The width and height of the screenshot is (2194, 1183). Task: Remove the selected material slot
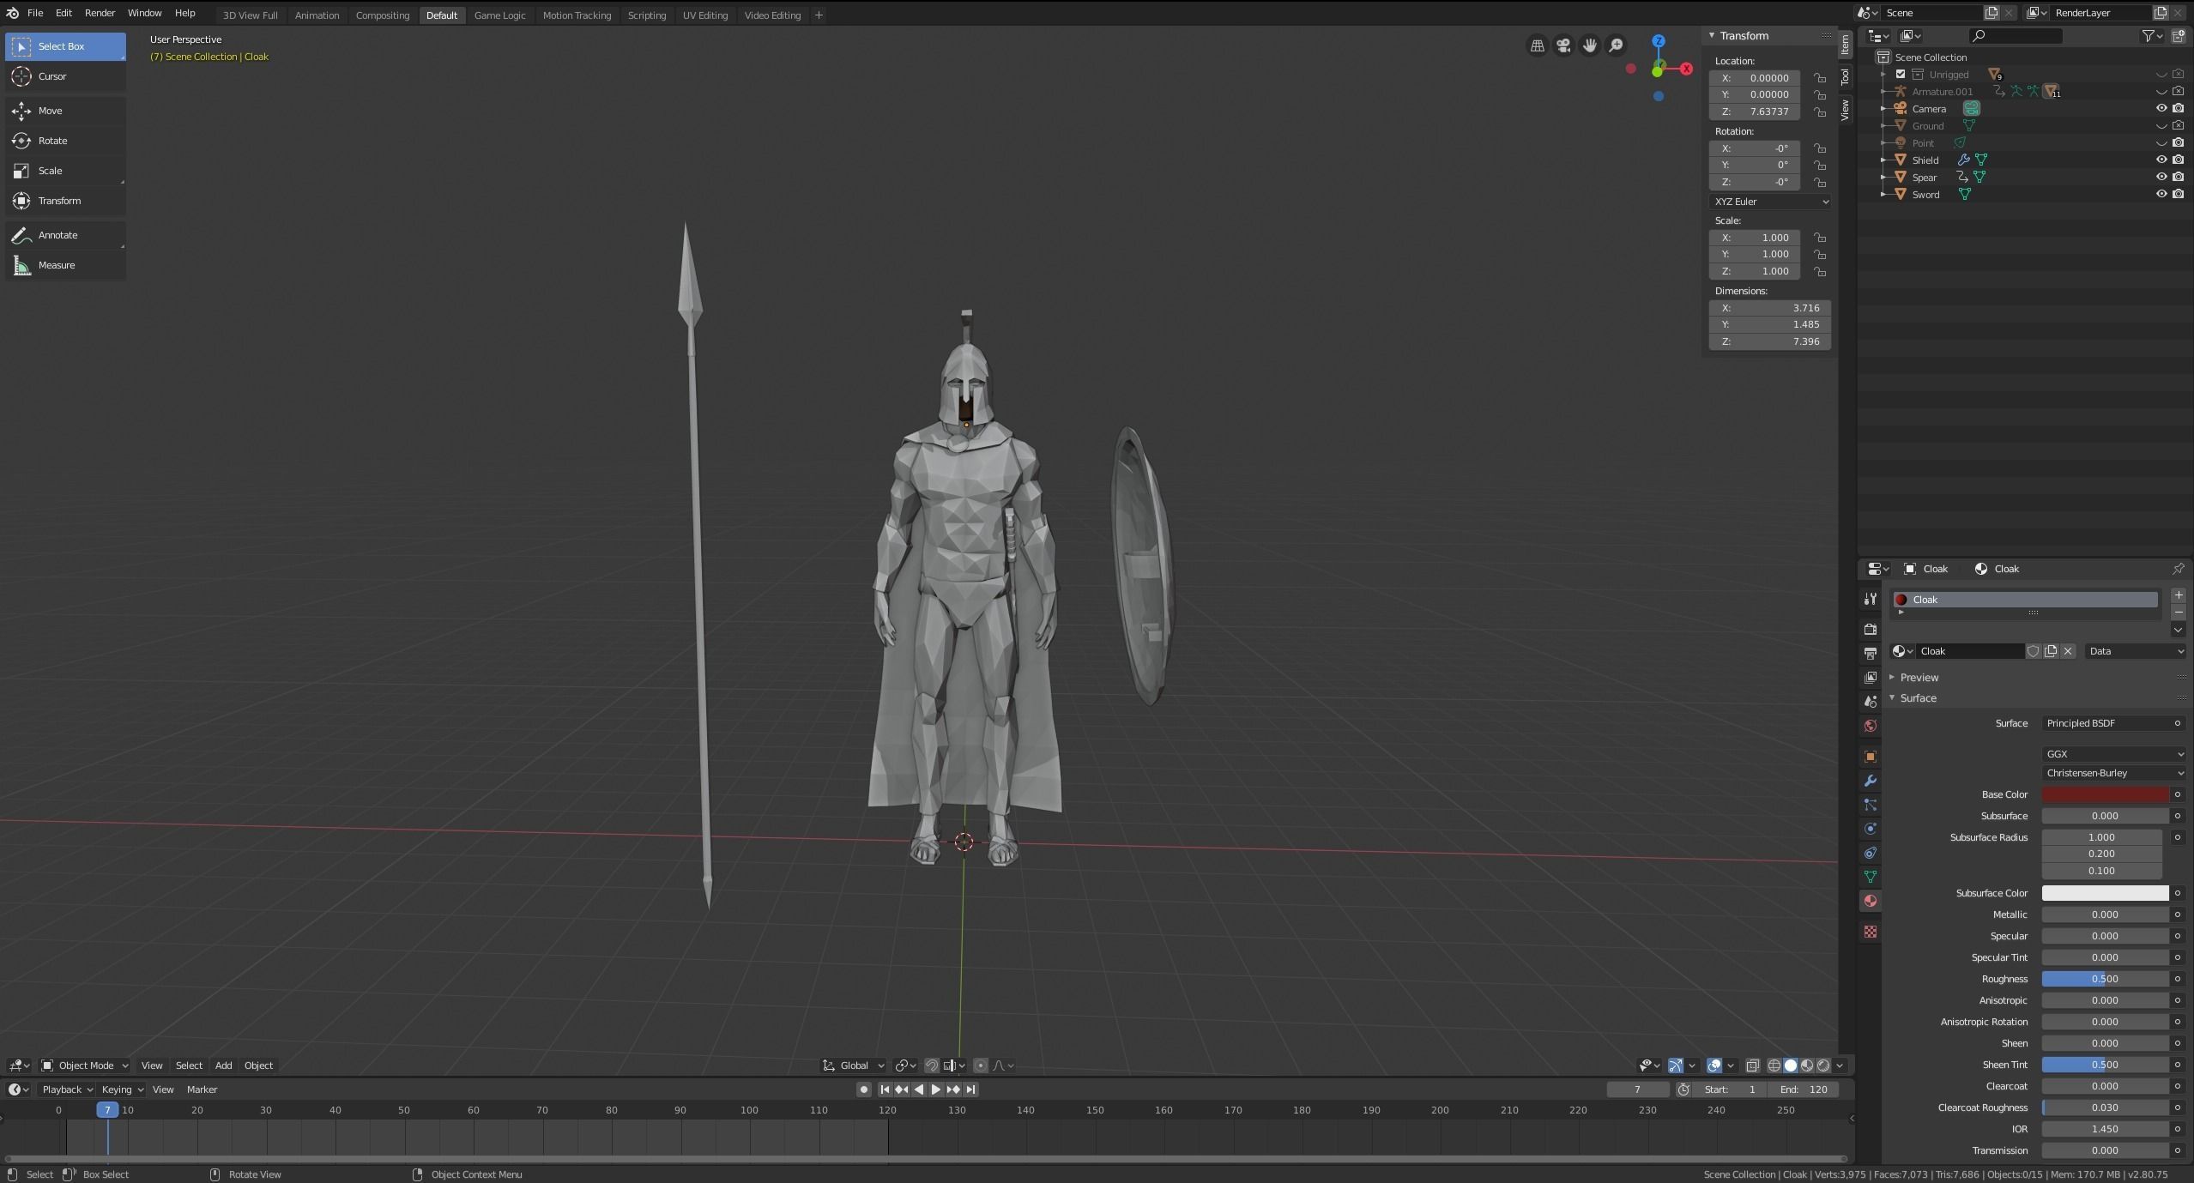[x=2178, y=613]
